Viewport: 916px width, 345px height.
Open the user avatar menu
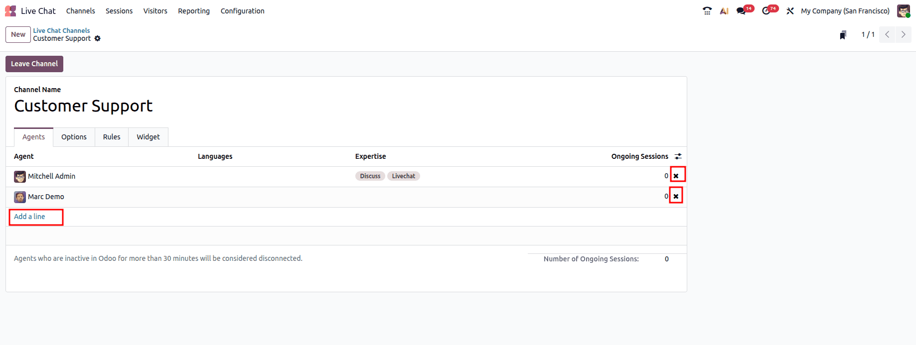[904, 11]
